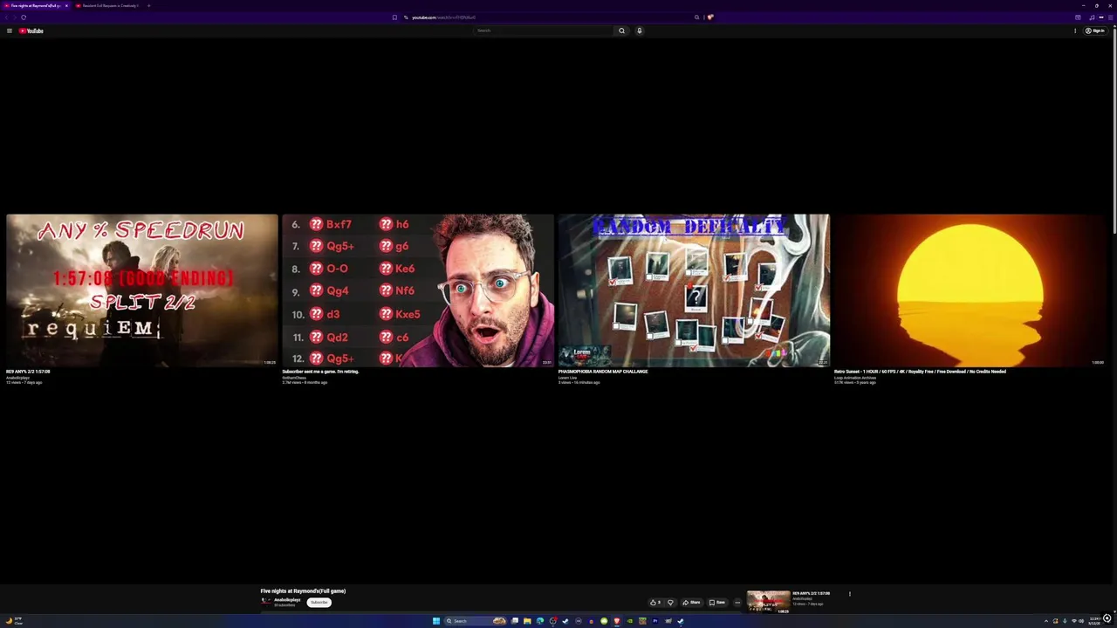Image resolution: width=1117 pixels, height=628 pixels.
Task: Open the small RE9 ANY% suggested video thumbnail at bottom
Action: point(768,602)
